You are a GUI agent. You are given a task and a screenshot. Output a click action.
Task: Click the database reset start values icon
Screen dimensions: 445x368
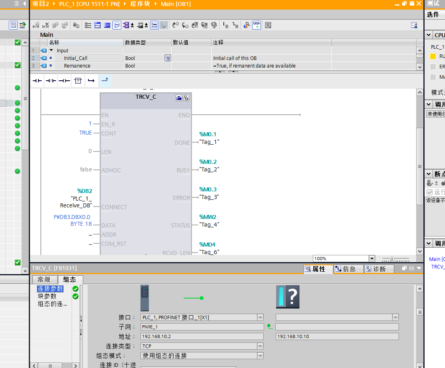click(x=76, y=25)
